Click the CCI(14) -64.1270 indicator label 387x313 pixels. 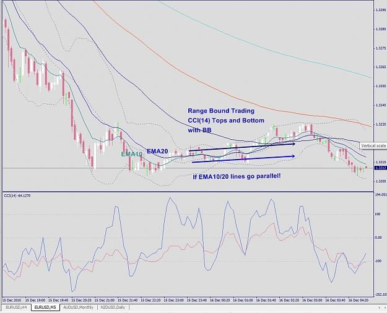coord(17,195)
